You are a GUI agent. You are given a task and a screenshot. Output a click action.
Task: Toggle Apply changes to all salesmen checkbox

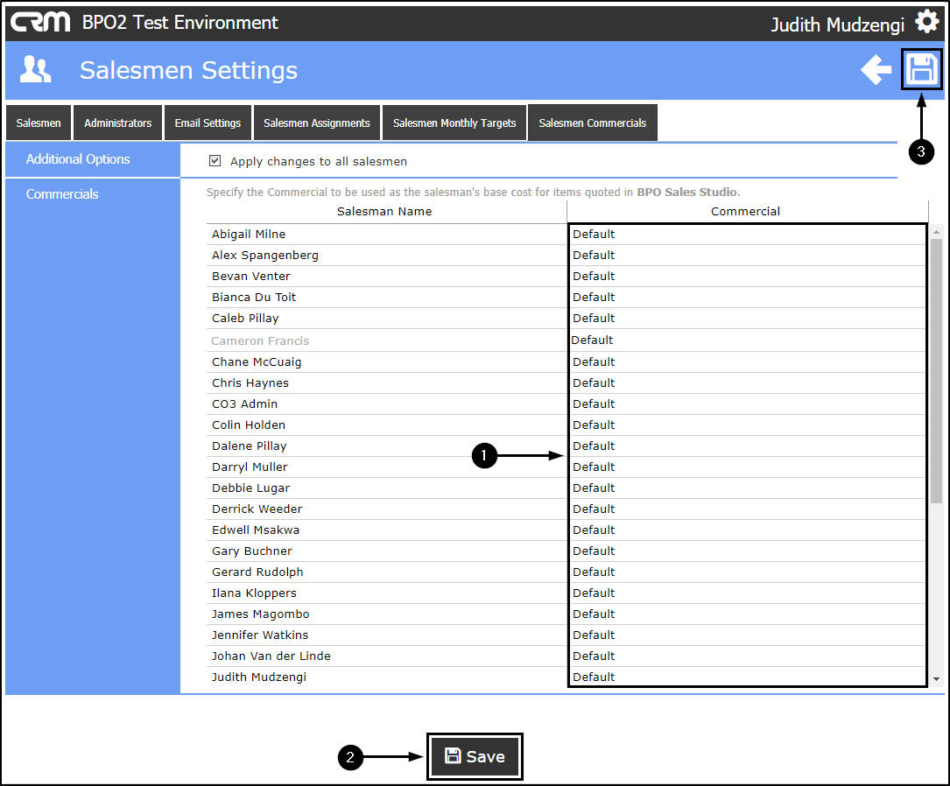(215, 160)
